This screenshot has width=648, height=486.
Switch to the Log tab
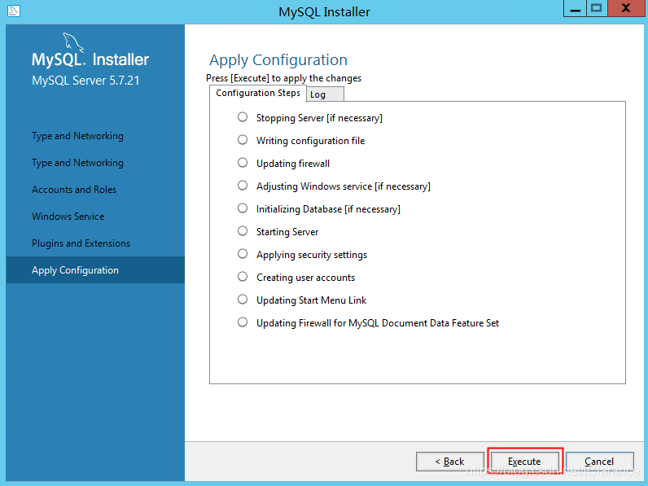click(325, 94)
